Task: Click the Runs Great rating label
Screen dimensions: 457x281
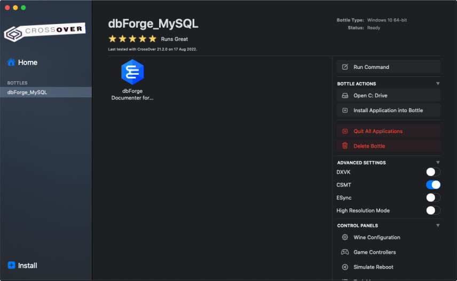Action: (174, 39)
